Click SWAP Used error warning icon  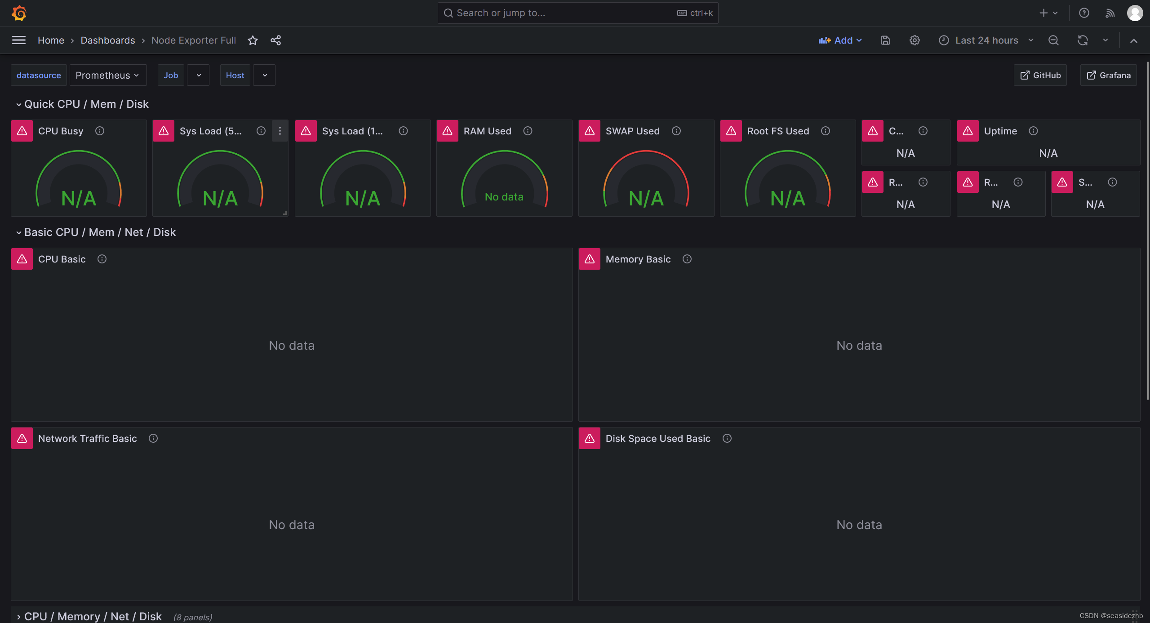pyautogui.click(x=590, y=131)
